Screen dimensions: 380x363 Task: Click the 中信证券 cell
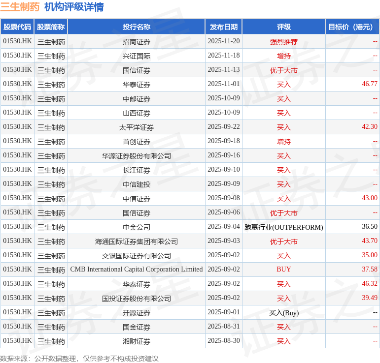pos(137,199)
